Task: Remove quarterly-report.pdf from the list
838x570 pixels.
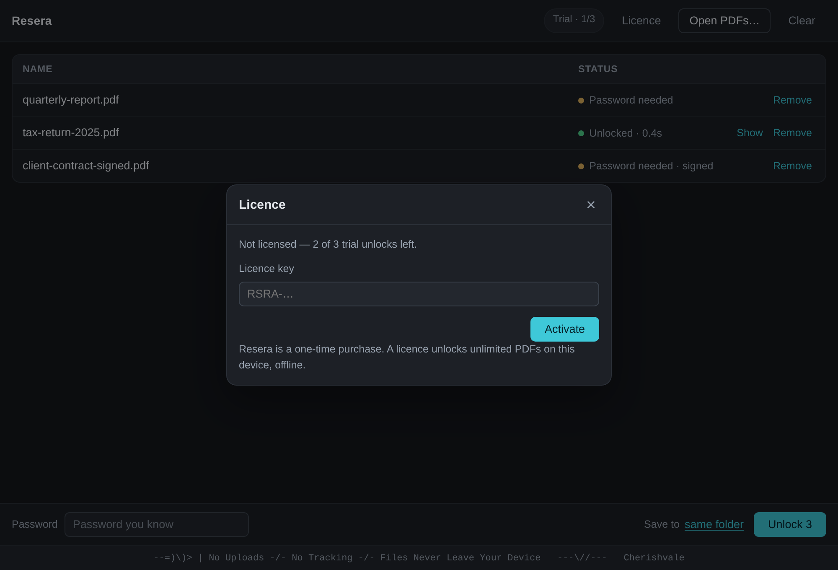Action: [792, 100]
